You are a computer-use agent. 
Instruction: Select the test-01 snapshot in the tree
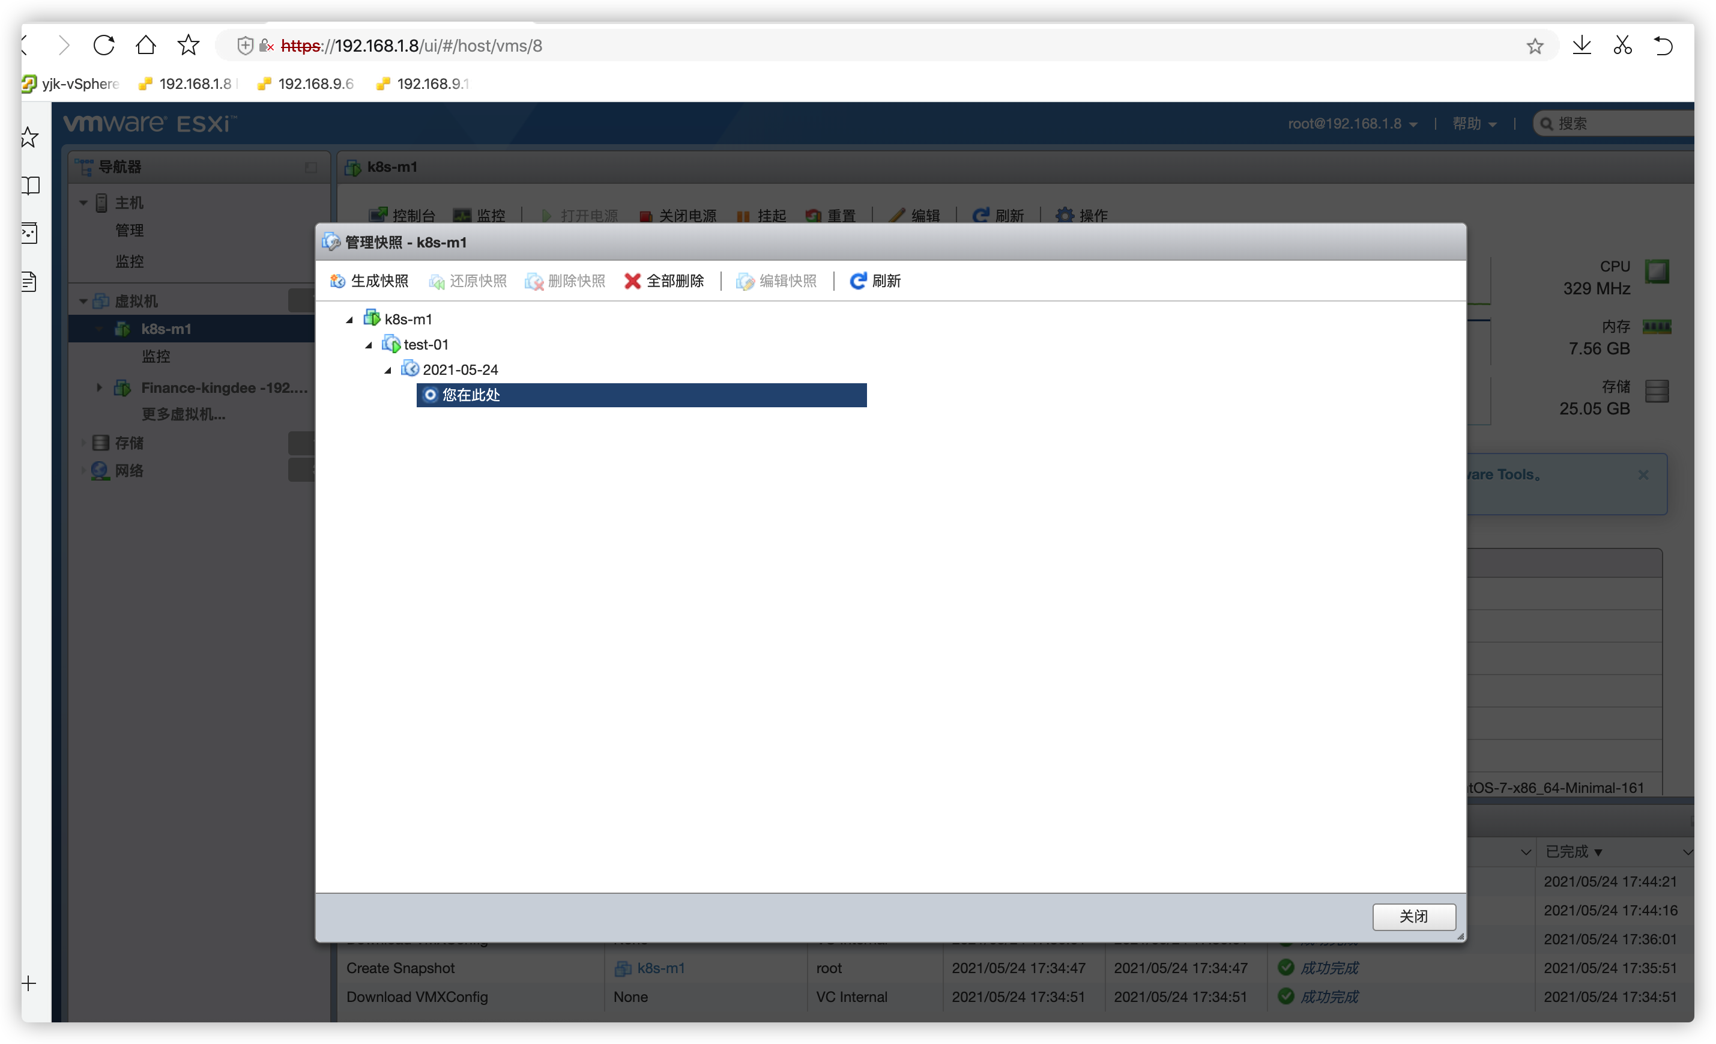tap(426, 344)
